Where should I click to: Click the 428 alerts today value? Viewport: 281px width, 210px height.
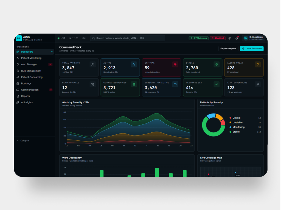click(231, 68)
